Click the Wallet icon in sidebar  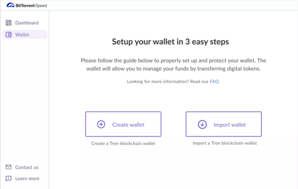8,35
